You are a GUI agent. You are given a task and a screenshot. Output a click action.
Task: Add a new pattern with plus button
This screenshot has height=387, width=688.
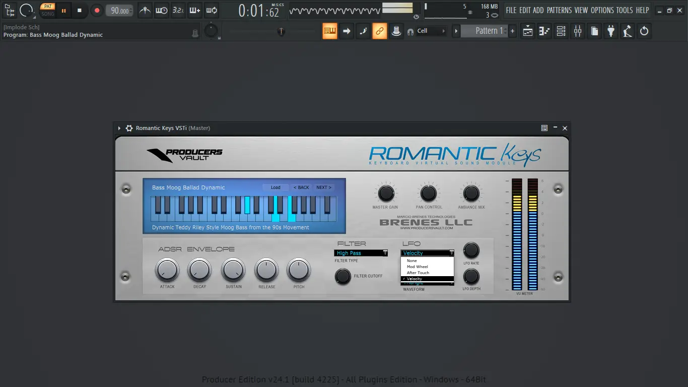pyautogui.click(x=513, y=31)
